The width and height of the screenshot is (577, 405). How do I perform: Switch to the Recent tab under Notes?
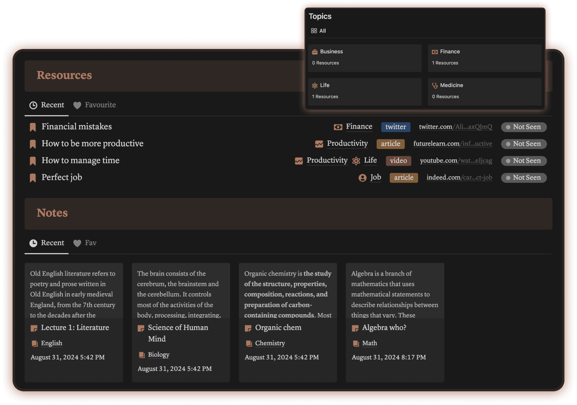coord(47,243)
